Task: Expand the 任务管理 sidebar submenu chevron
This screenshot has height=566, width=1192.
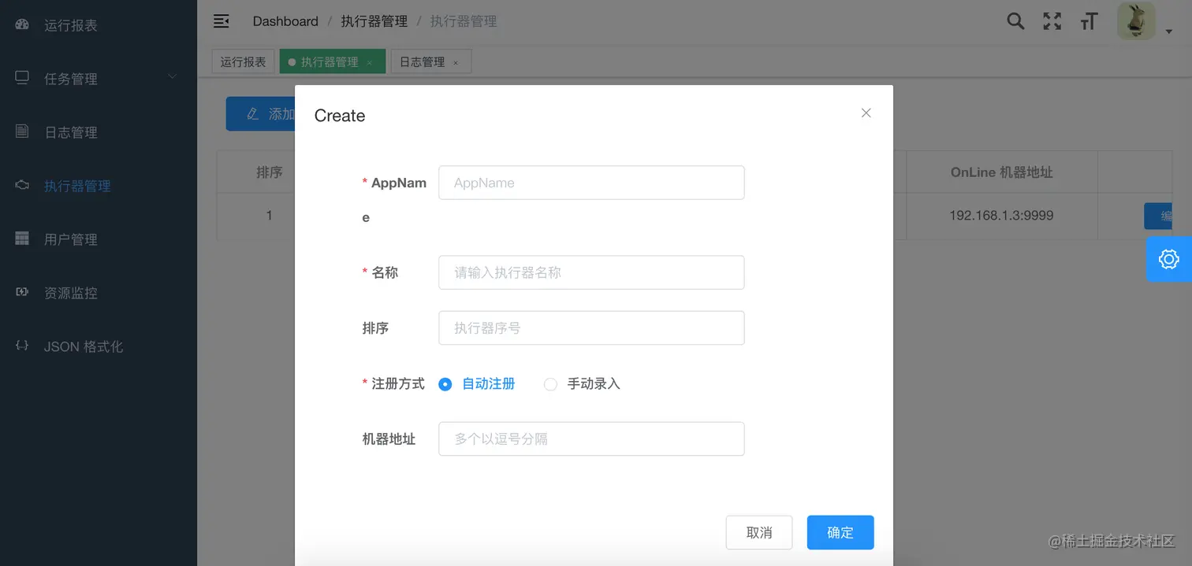Action: point(173,76)
